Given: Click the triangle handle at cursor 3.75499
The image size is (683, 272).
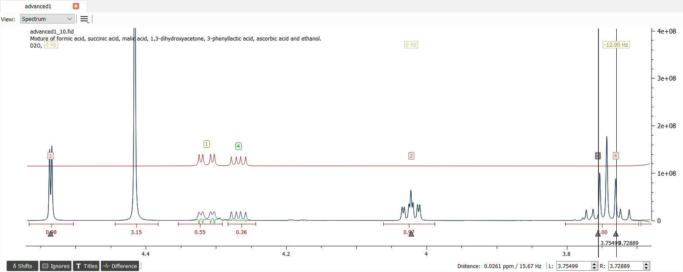Looking at the screenshot, I should [x=598, y=234].
